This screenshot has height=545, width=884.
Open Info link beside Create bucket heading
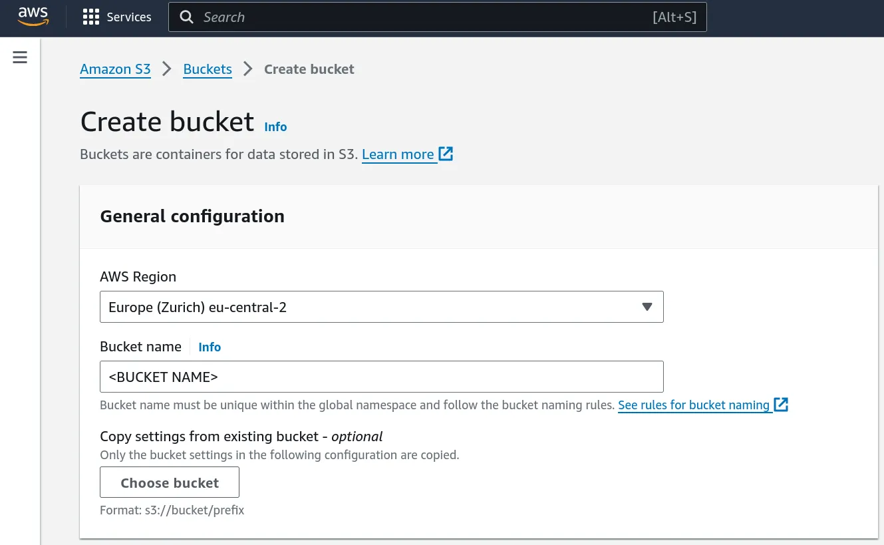pos(275,126)
